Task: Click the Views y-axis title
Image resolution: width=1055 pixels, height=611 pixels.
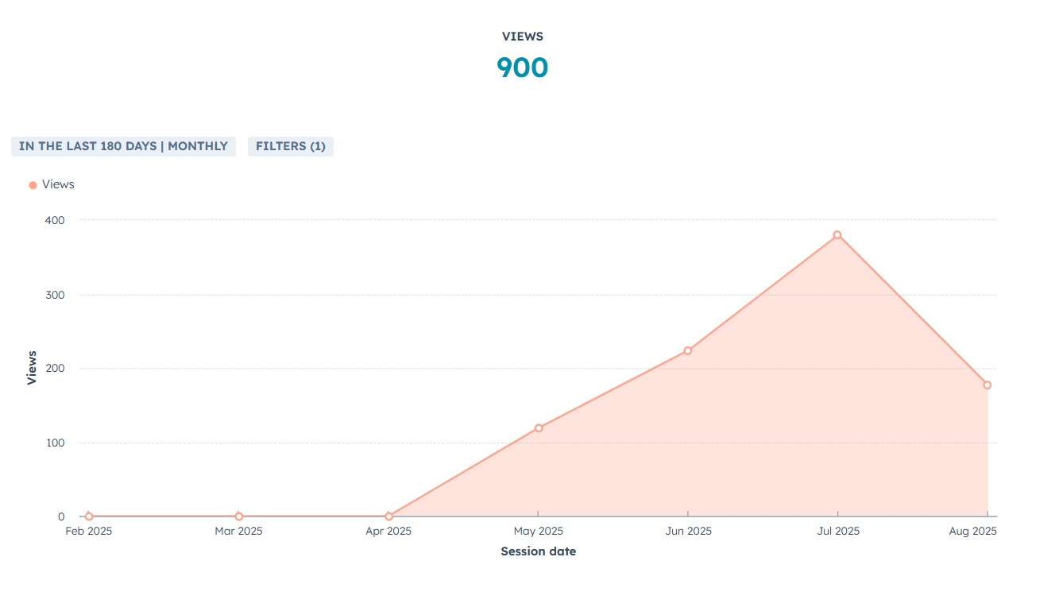Action: tap(32, 368)
